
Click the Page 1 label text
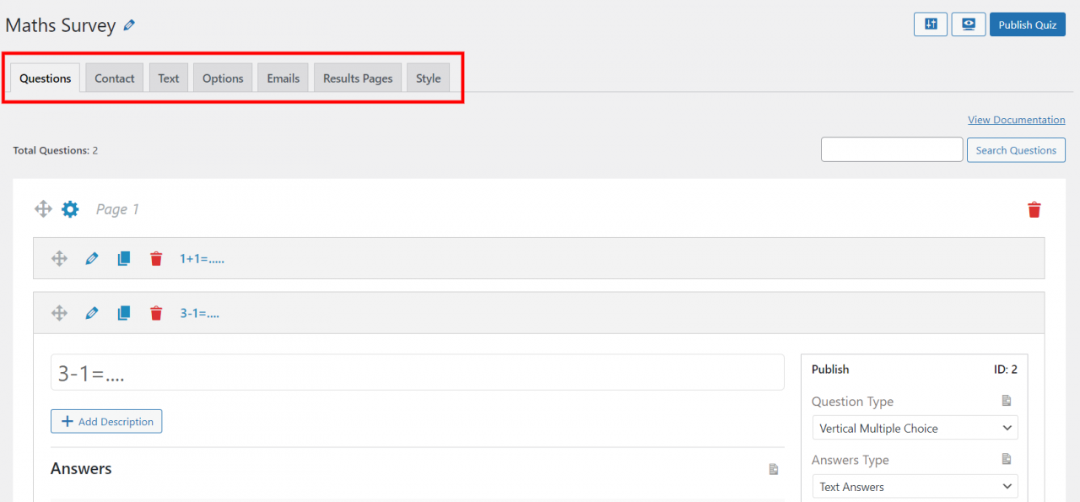117,209
